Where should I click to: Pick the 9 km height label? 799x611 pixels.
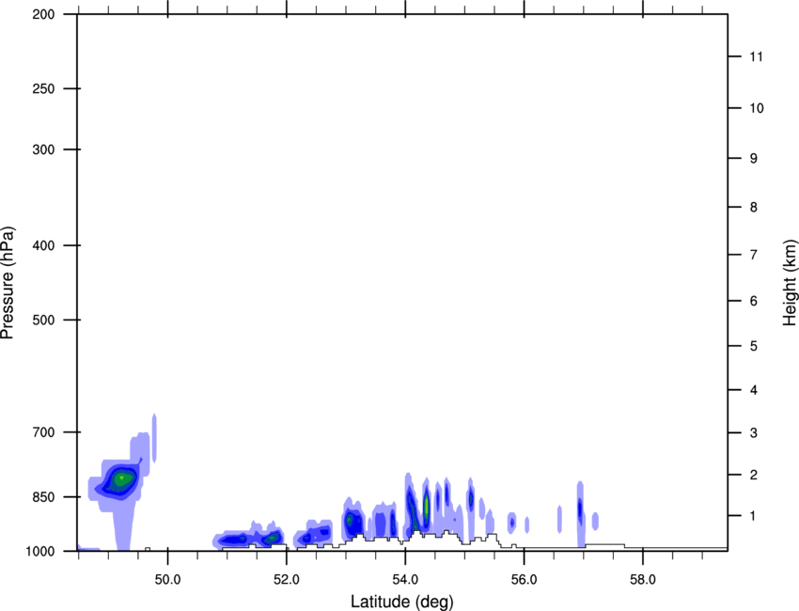754,159
